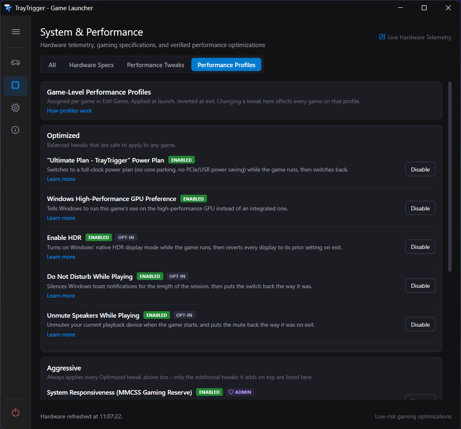Click the Do Not Disturb While Playing title

pyautogui.click(x=90, y=276)
